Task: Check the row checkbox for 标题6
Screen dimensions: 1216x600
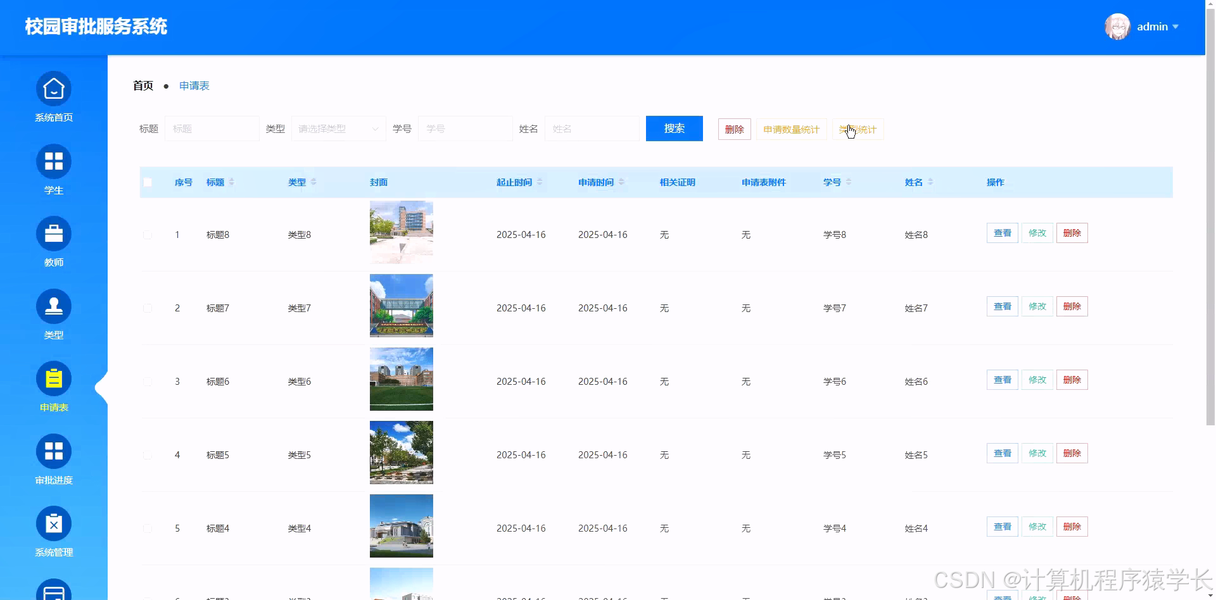Action: pyautogui.click(x=148, y=381)
